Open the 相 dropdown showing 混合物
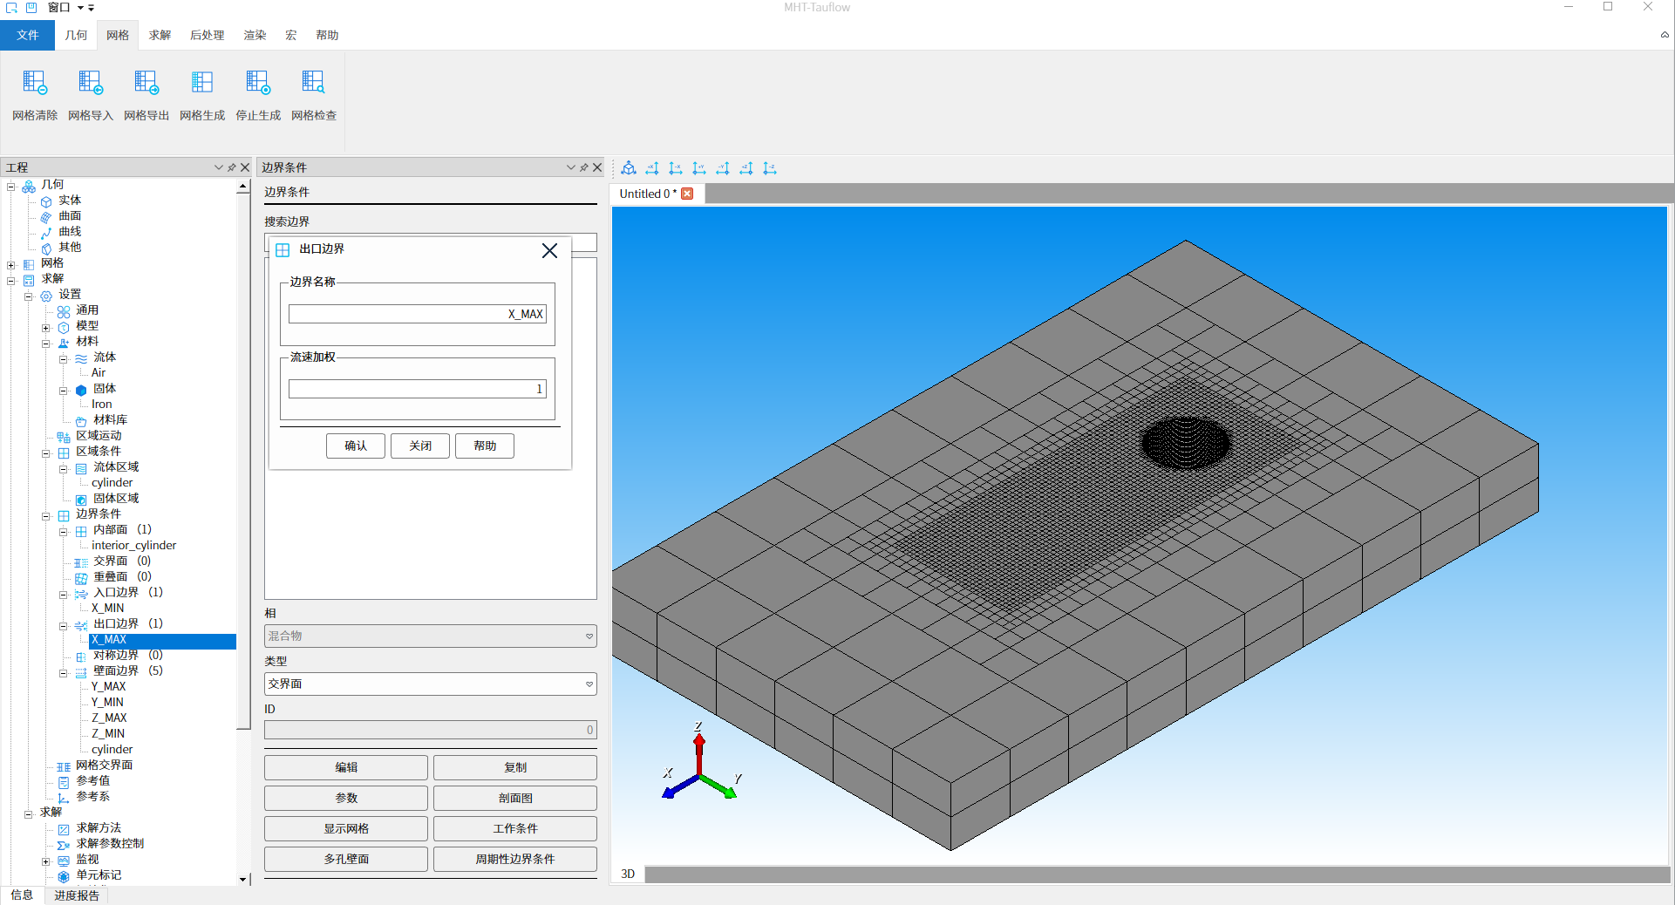Screen dimensions: 1675x905 (x=430, y=636)
